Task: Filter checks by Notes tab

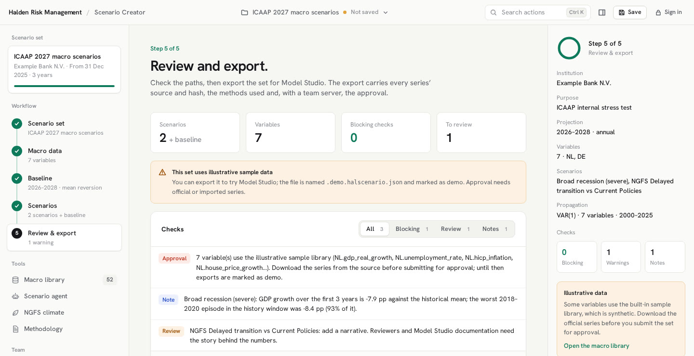Action: click(x=495, y=229)
